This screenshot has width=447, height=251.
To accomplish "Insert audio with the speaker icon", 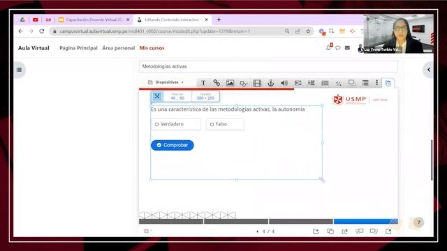I will pyautogui.click(x=284, y=83).
